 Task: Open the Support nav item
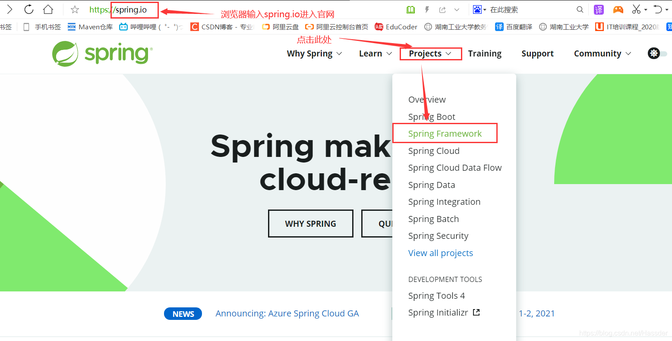[x=537, y=53]
